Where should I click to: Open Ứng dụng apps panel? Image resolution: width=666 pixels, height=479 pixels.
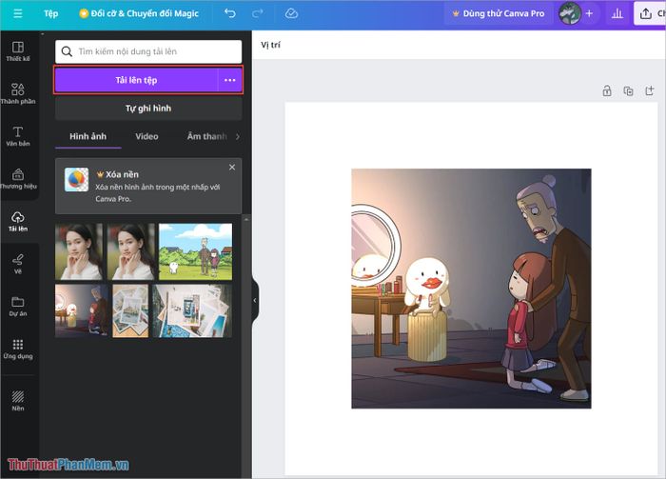pyautogui.click(x=18, y=349)
